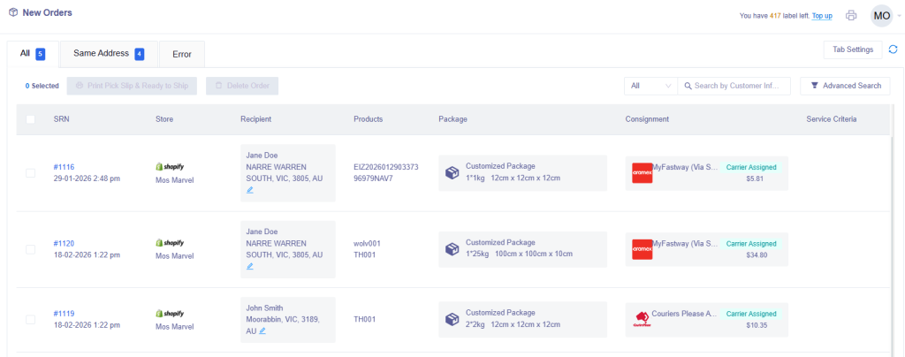The width and height of the screenshot is (905, 357).
Task: Click edit pencil next to John Smith's address
Action: (x=262, y=330)
